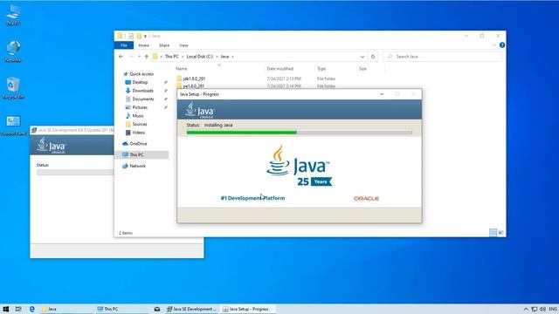
Task: Click the Java installing progress bar
Action: (299, 133)
